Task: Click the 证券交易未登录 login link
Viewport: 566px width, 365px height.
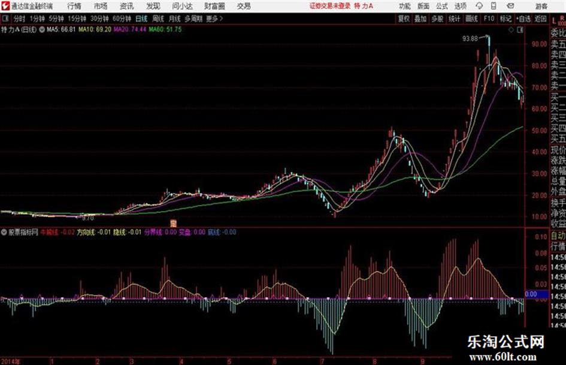Action: click(330, 6)
